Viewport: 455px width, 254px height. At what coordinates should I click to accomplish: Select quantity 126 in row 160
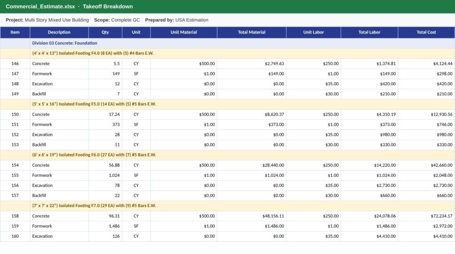point(105,236)
